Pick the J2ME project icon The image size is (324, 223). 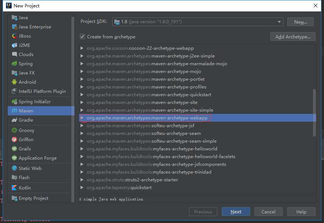(14, 45)
